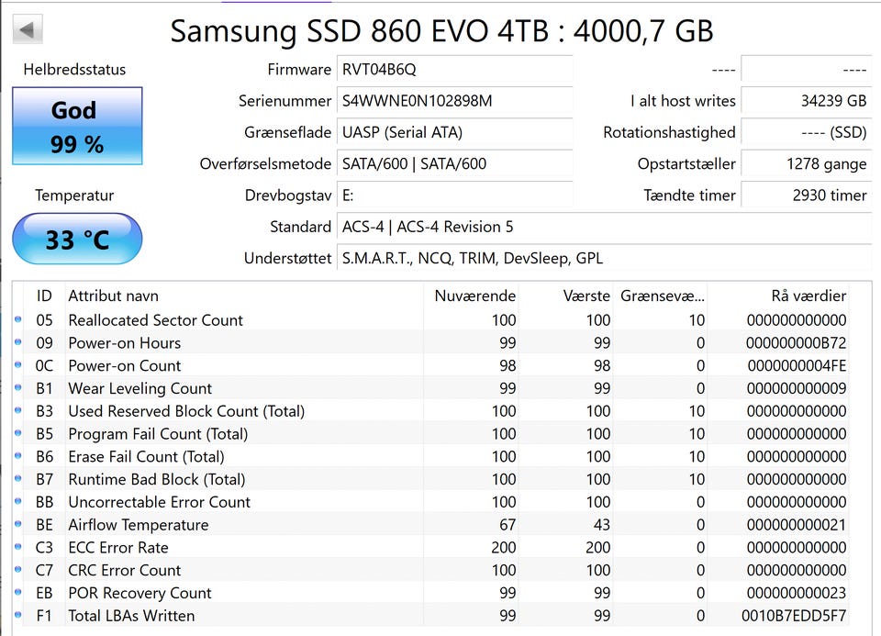Click the God 99 % health status button

[77, 126]
